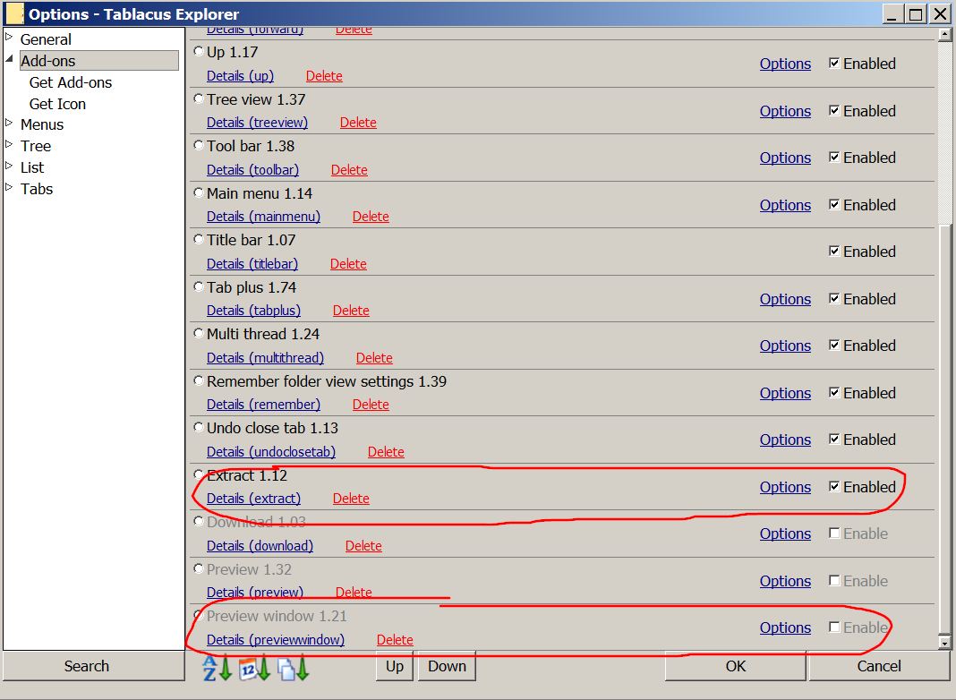This screenshot has height=700, width=956.
Task: Enable the Preview 1.32 add-on checkbox
Action: tap(834, 580)
